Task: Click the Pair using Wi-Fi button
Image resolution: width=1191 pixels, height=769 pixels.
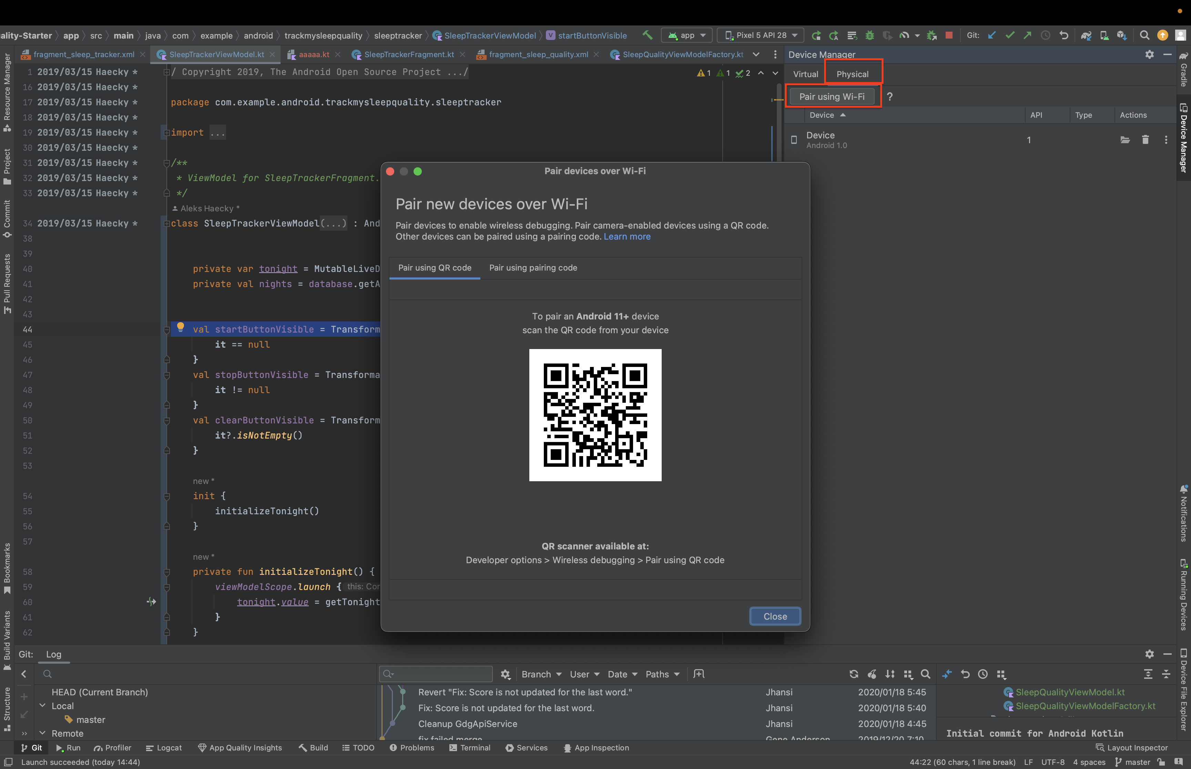Action: tap(832, 96)
